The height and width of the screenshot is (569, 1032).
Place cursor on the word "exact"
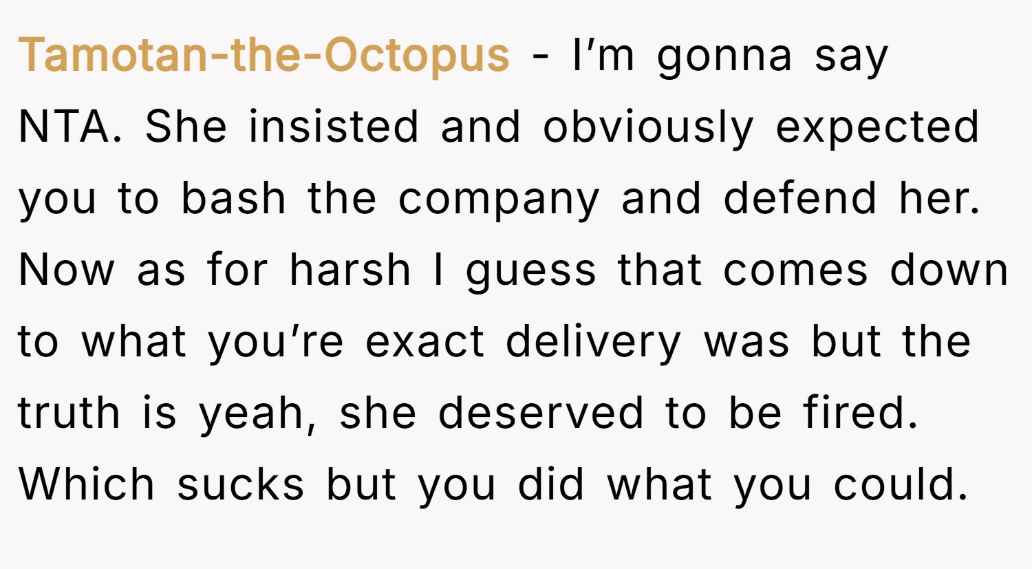pos(424,341)
